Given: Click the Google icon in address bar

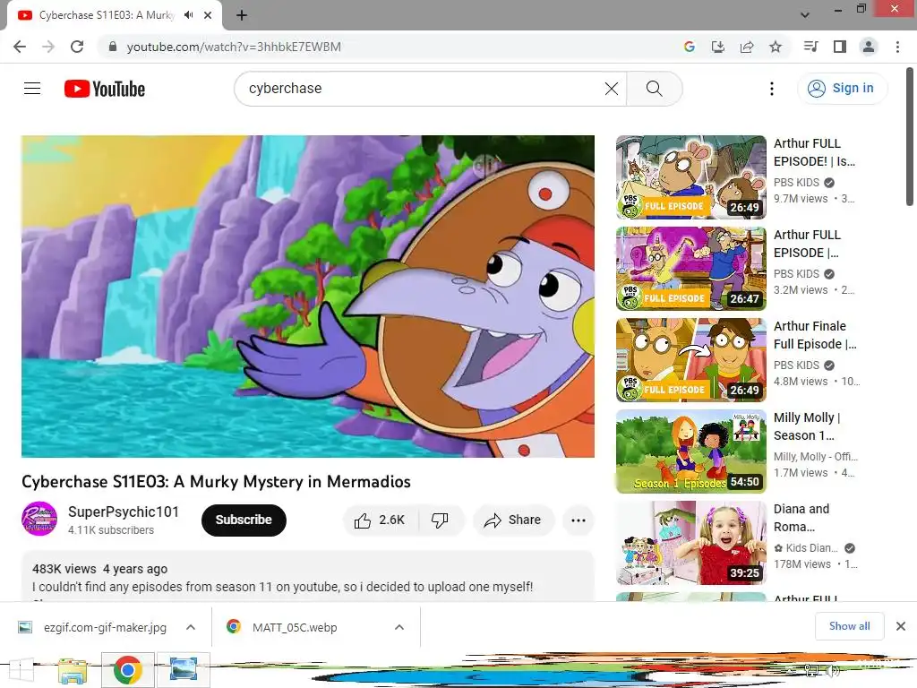Looking at the screenshot, I should (x=690, y=47).
